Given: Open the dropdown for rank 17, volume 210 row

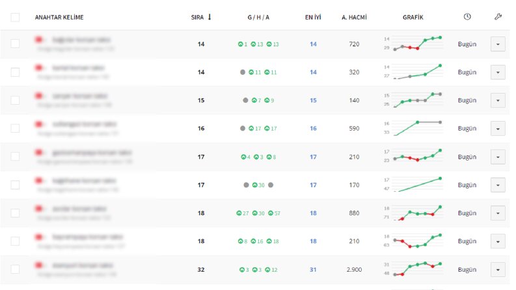Looking at the screenshot, I should pos(498,157).
